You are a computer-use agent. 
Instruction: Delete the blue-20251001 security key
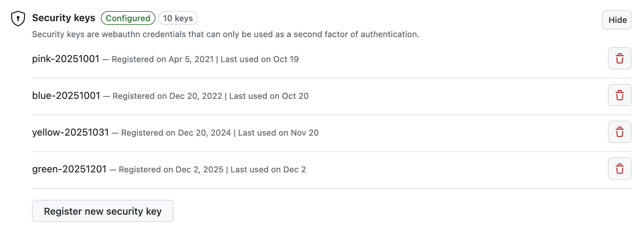619,95
